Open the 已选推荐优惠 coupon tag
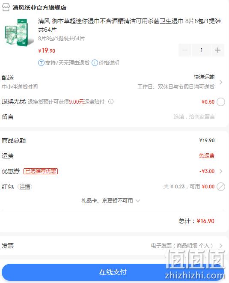Viewport: 229px width, 283px height. point(41,171)
